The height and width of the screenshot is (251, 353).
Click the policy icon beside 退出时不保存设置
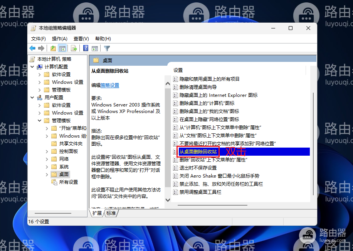pos(175,168)
